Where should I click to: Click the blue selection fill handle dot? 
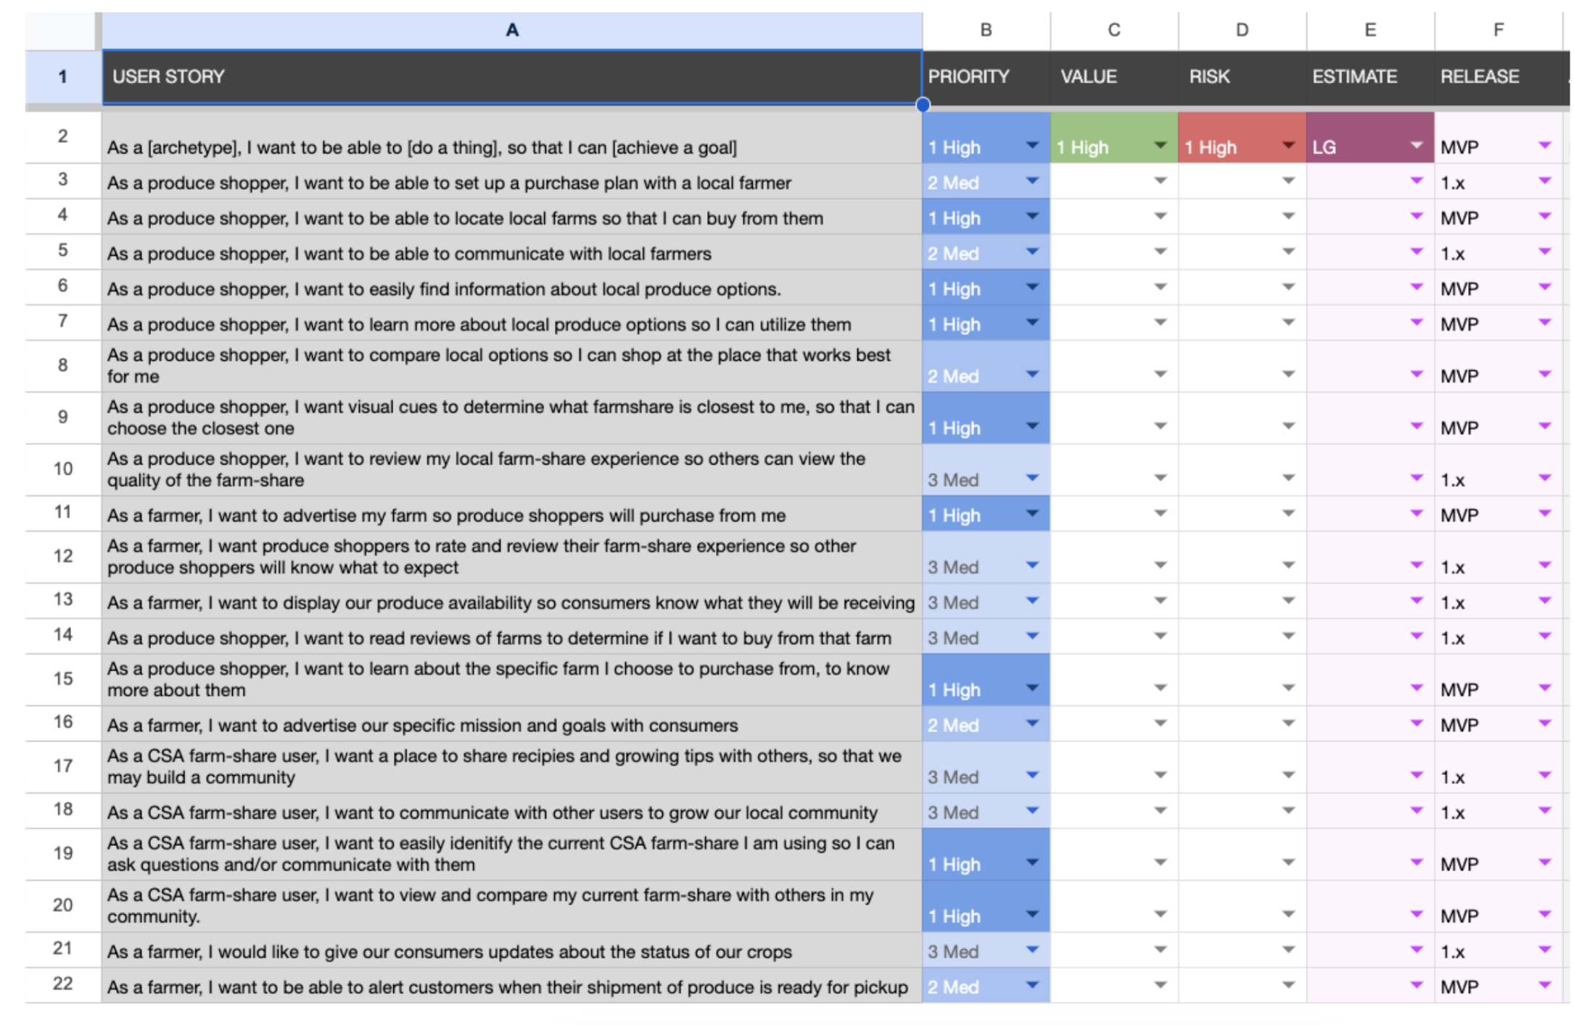pyautogui.click(x=923, y=105)
